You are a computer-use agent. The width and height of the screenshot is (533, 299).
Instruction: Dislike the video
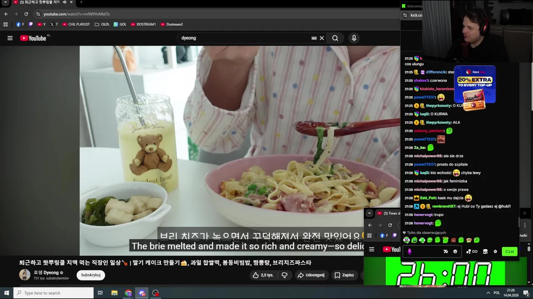coord(285,275)
